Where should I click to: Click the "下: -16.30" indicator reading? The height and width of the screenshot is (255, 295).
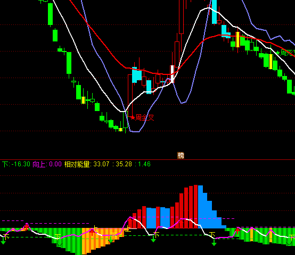point(16,164)
